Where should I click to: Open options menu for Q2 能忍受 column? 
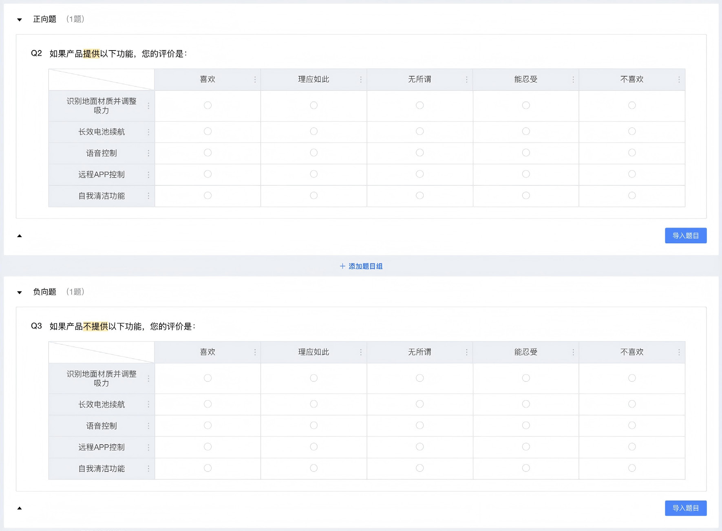(573, 79)
